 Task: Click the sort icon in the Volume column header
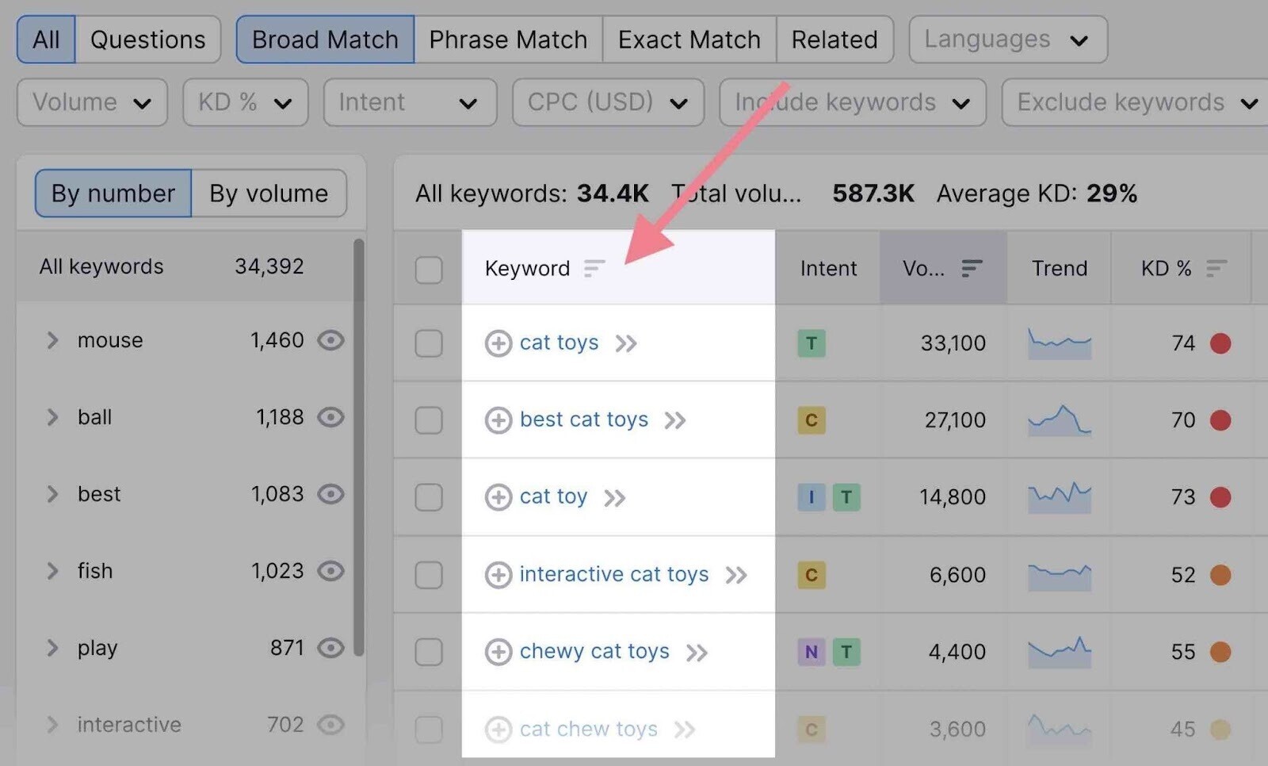click(x=972, y=269)
